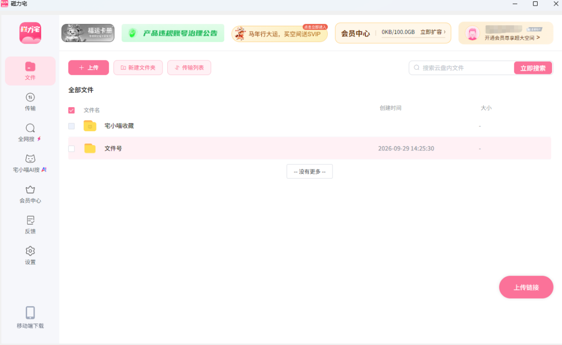The height and width of the screenshot is (345, 562).
Task: Click 立即扩容 to expand storage
Action: [x=433, y=32]
